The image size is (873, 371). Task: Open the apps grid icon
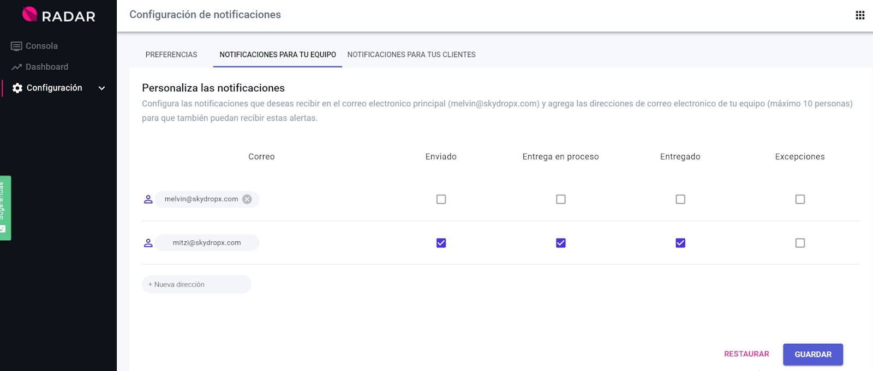(x=860, y=15)
